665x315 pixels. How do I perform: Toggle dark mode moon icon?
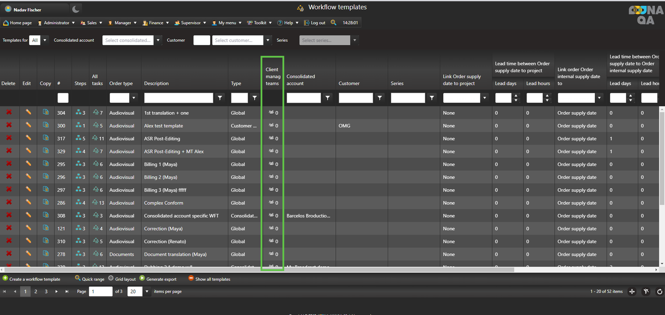tap(76, 9)
